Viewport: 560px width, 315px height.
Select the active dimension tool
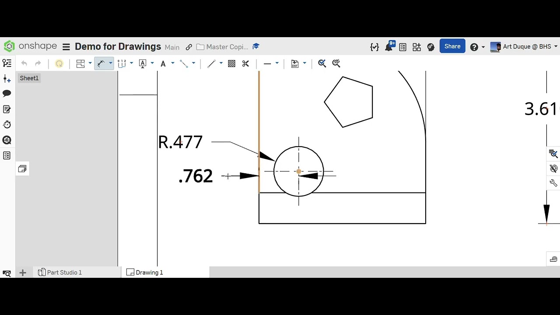coord(101,63)
